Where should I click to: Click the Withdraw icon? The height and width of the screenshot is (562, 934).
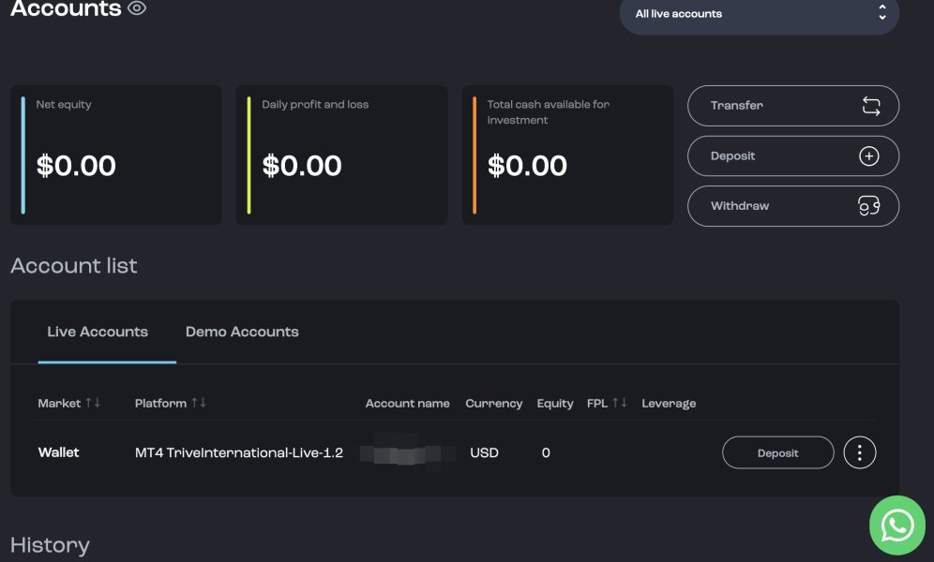point(869,206)
